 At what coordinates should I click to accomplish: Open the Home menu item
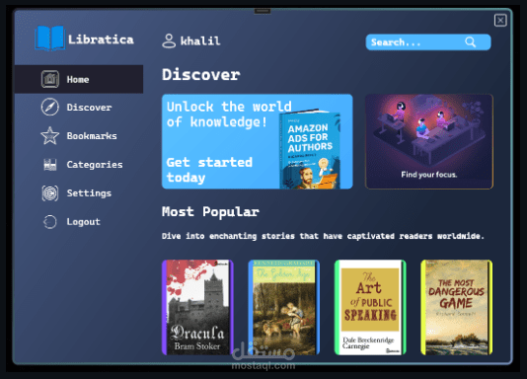[79, 79]
